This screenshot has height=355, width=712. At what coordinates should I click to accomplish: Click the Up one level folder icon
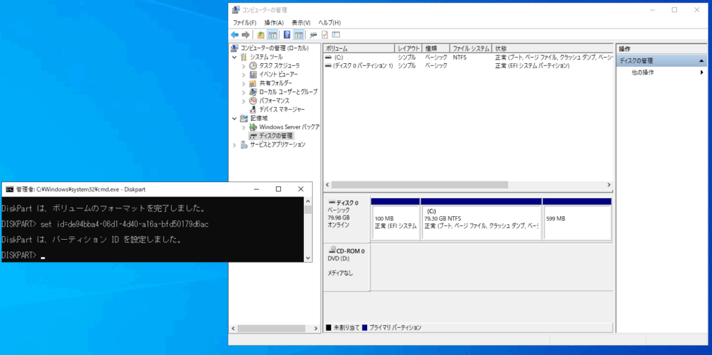click(x=261, y=34)
